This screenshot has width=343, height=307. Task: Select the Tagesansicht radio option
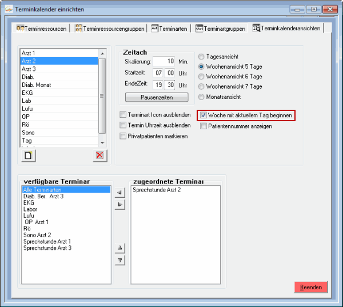(201, 57)
